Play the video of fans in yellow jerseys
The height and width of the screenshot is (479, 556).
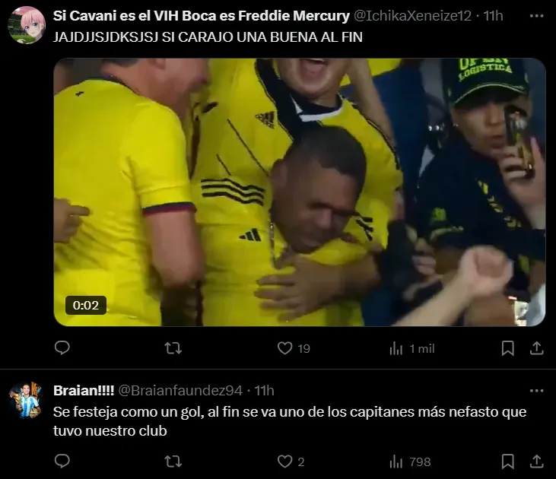click(x=300, y=192)
